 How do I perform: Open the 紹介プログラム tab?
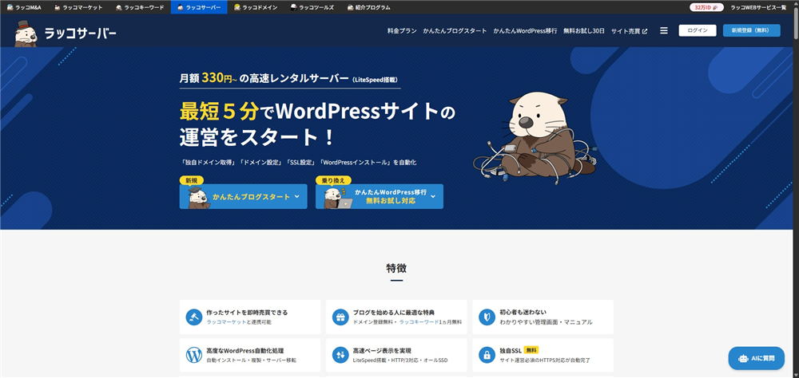369,7
